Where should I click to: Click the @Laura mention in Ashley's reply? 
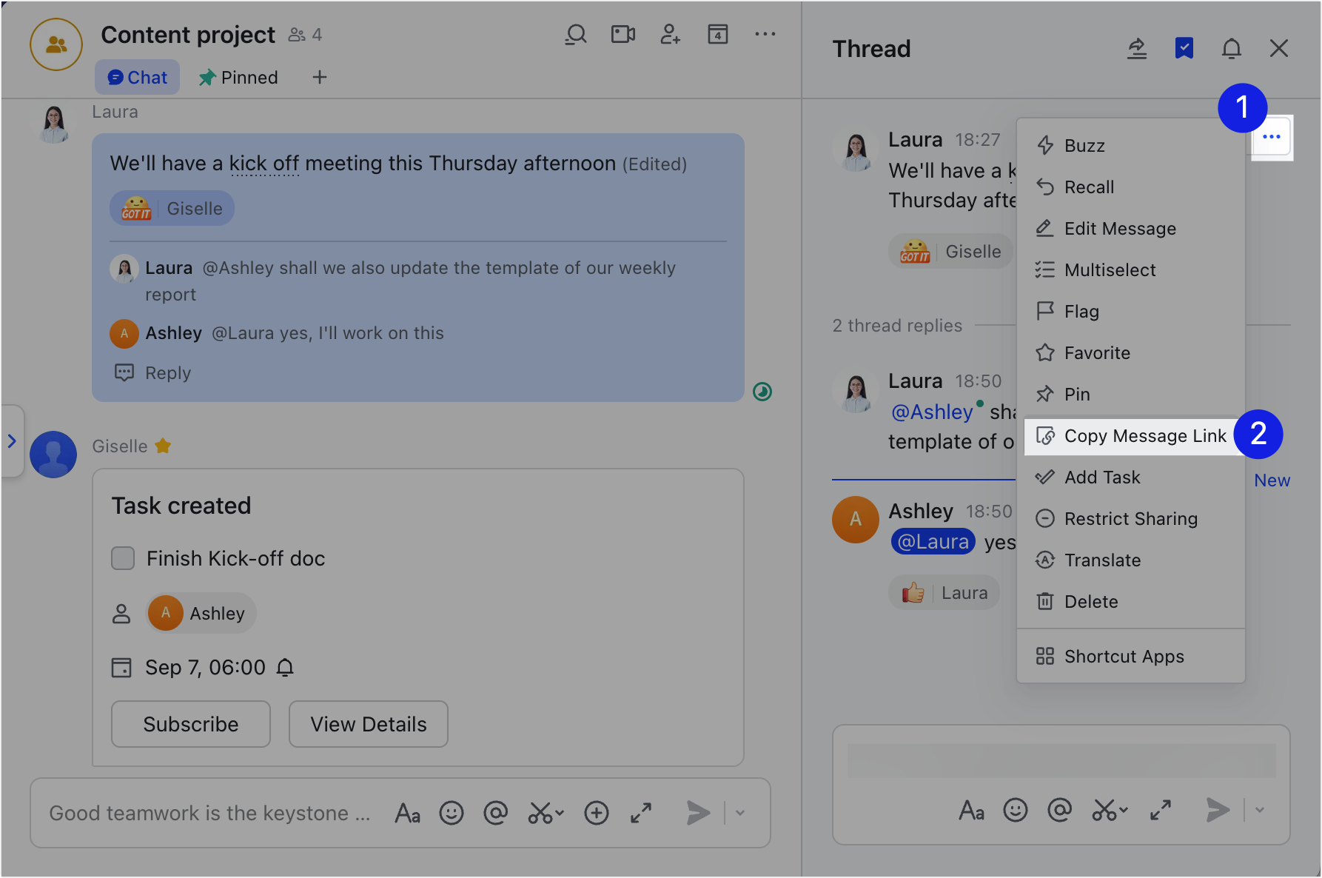tap(933, 542)
